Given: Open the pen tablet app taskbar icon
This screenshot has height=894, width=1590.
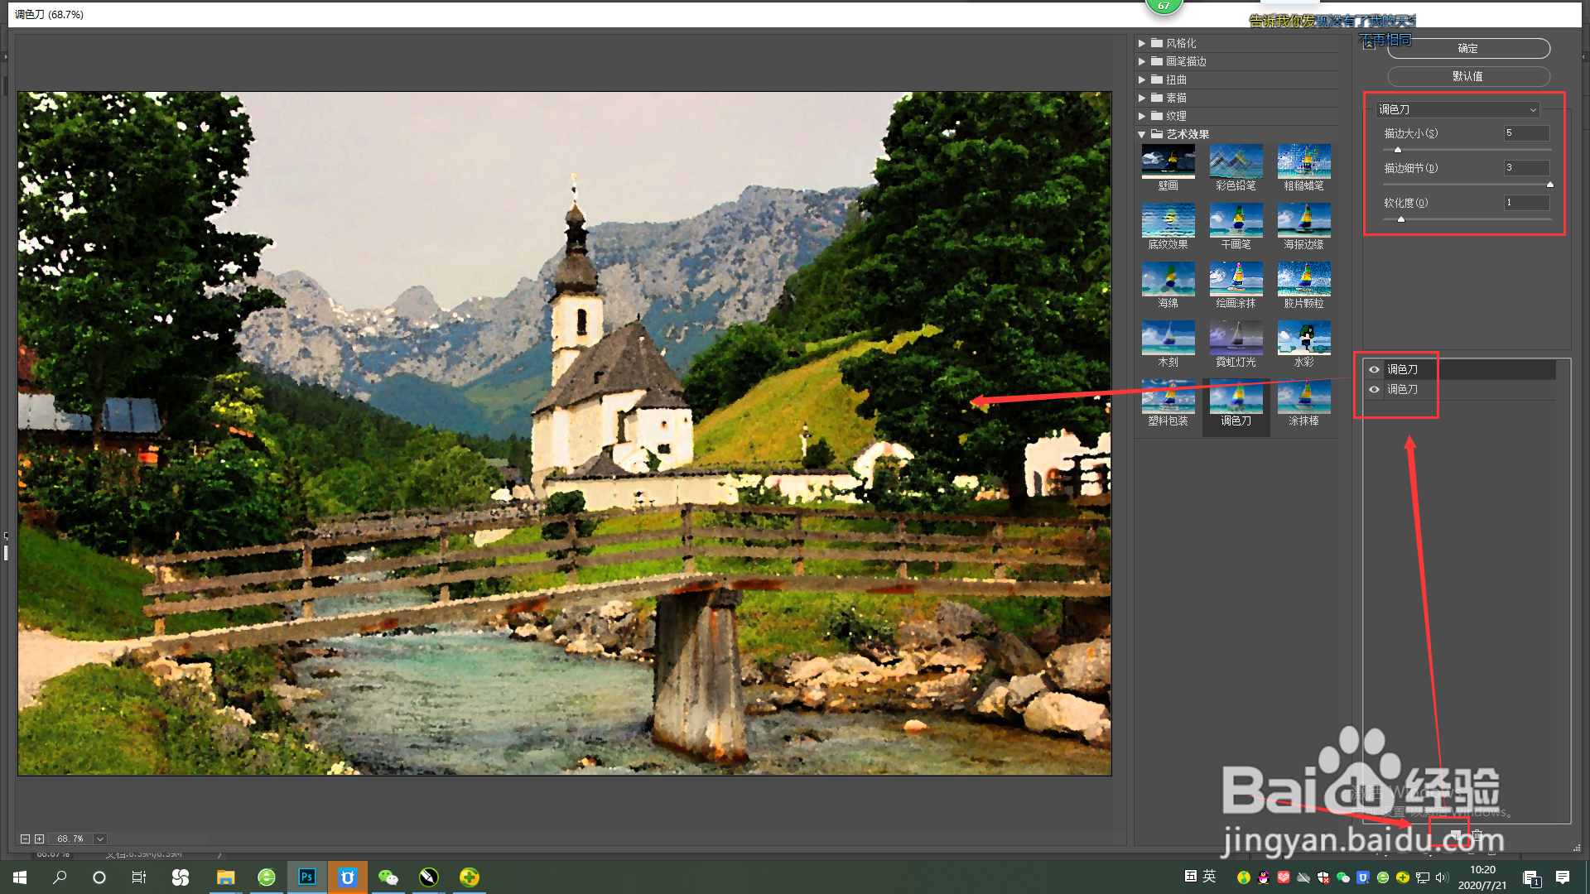Looking at the screenshot, I should [429, 877].
